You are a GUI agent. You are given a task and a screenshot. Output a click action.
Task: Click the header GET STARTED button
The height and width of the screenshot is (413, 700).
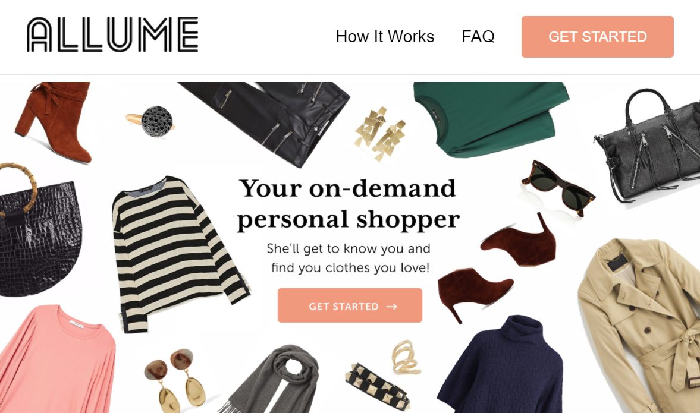tap(597, 37)
